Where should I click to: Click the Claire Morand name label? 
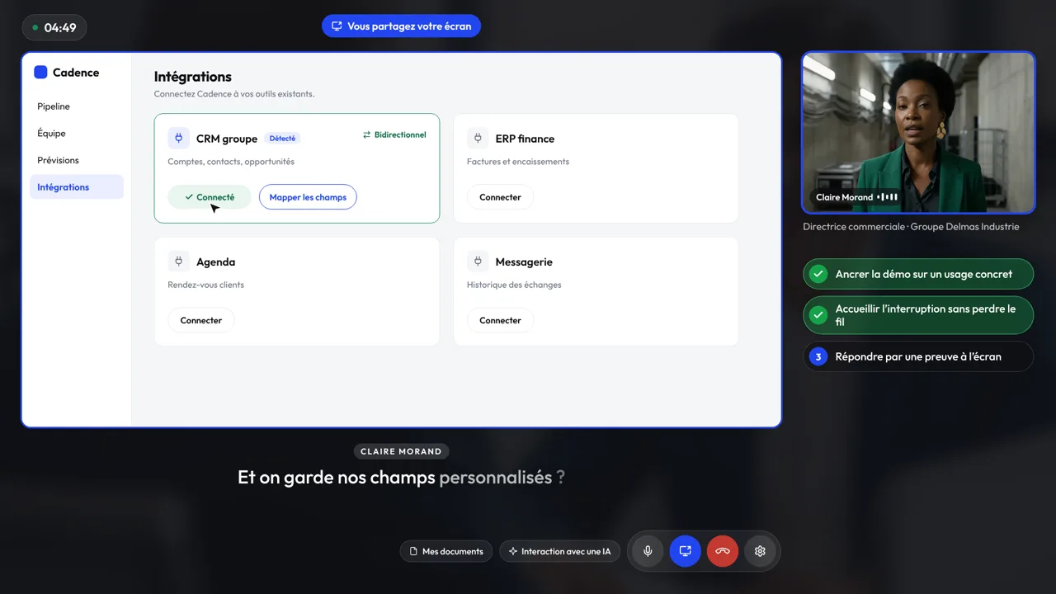845,197
